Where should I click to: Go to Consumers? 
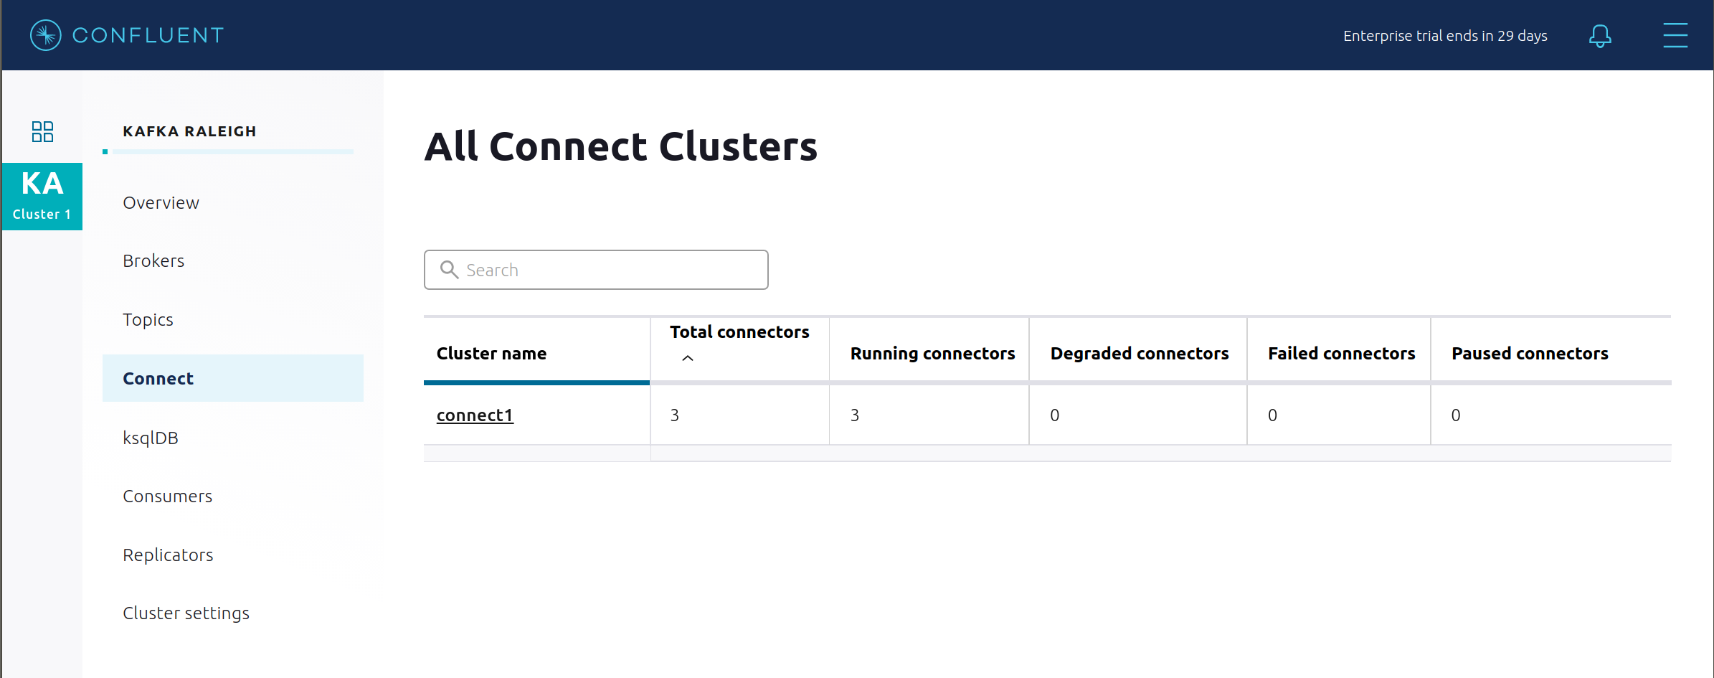pyautogui.click(x=168, y=496)
